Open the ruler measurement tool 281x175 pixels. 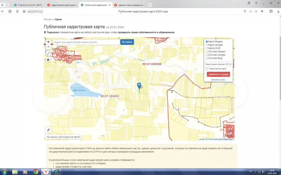tap(48, 130)
